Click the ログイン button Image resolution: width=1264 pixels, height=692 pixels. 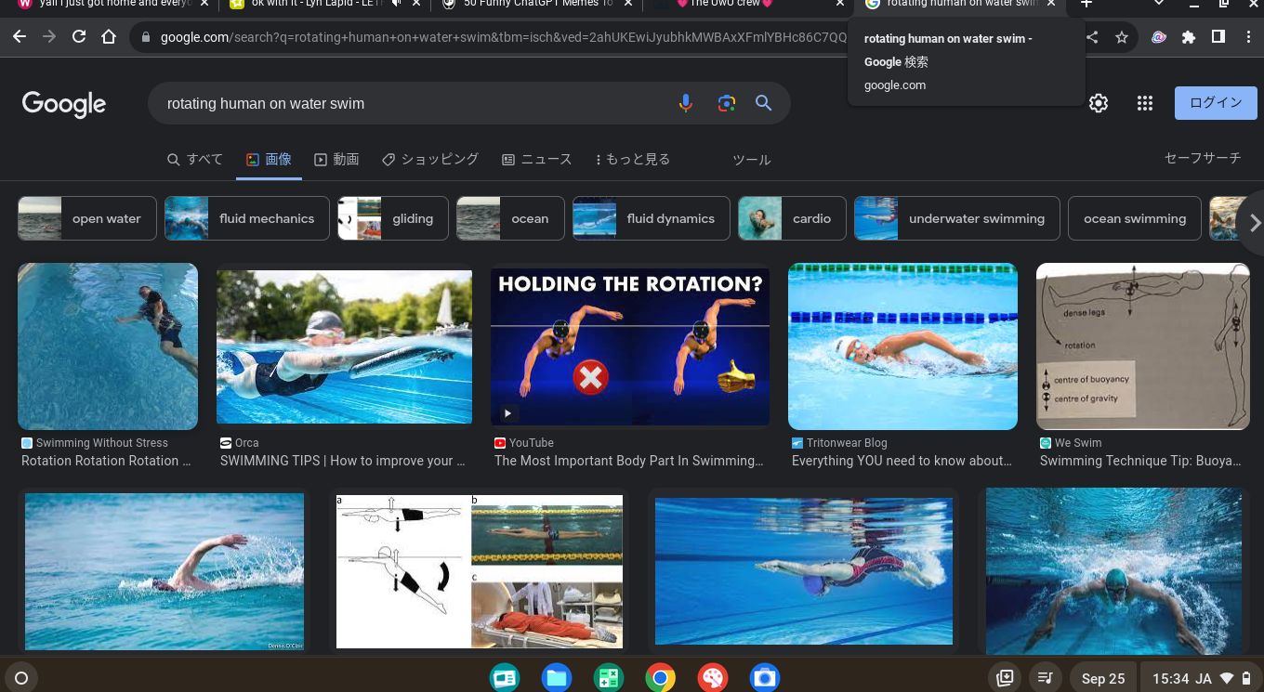[1215, 103]
